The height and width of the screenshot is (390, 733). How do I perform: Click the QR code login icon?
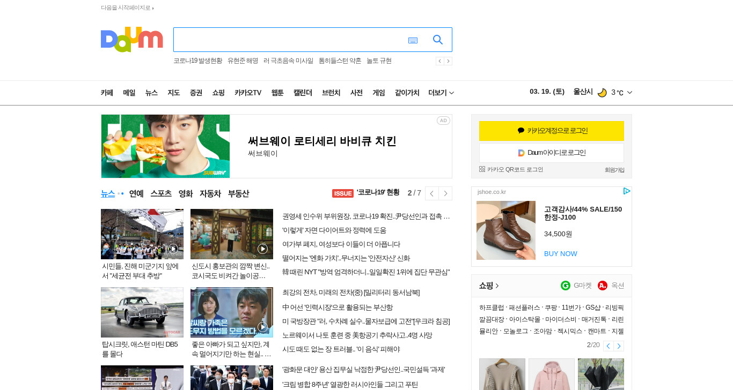(482, 169)
